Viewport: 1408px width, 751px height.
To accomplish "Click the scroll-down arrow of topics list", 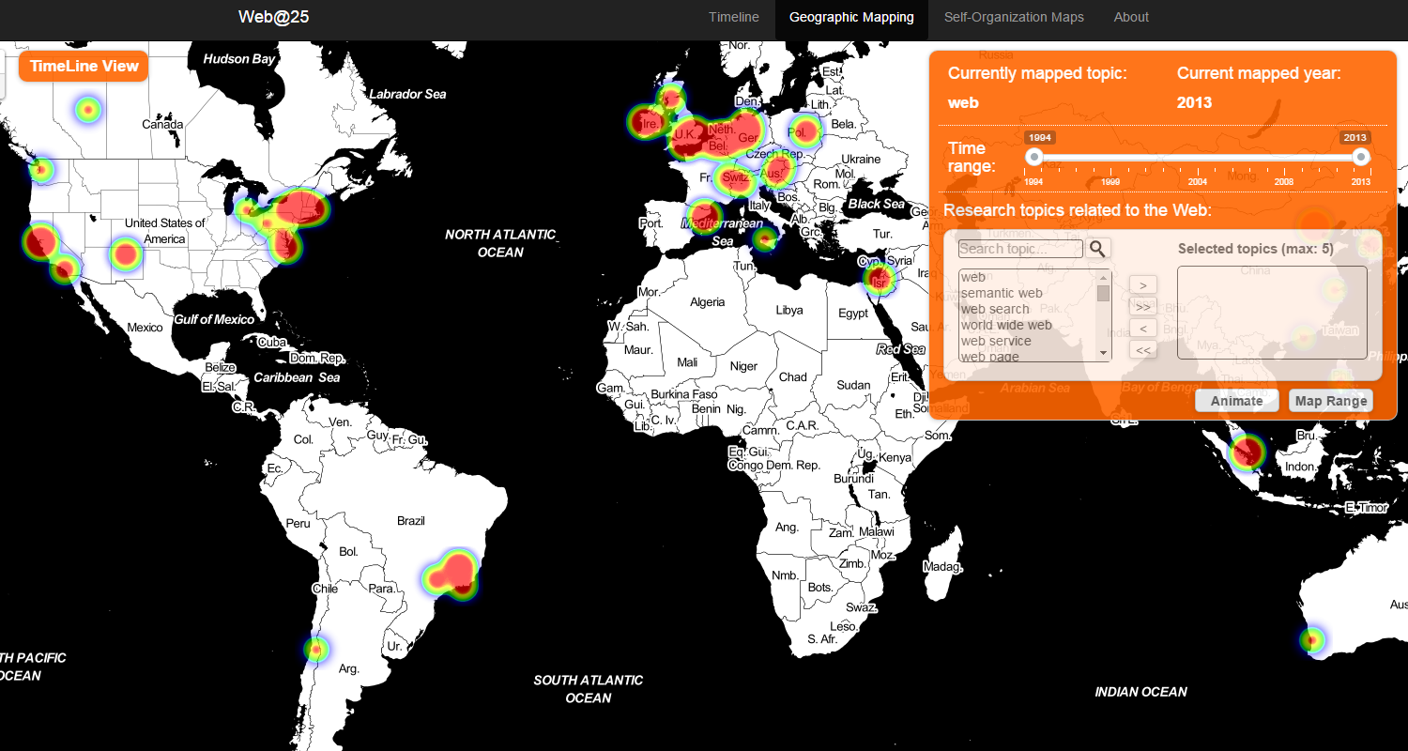I will click(x=1104, y=353).
